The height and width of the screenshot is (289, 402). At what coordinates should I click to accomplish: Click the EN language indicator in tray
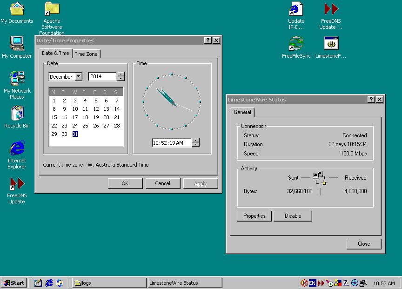click(312, 283)
